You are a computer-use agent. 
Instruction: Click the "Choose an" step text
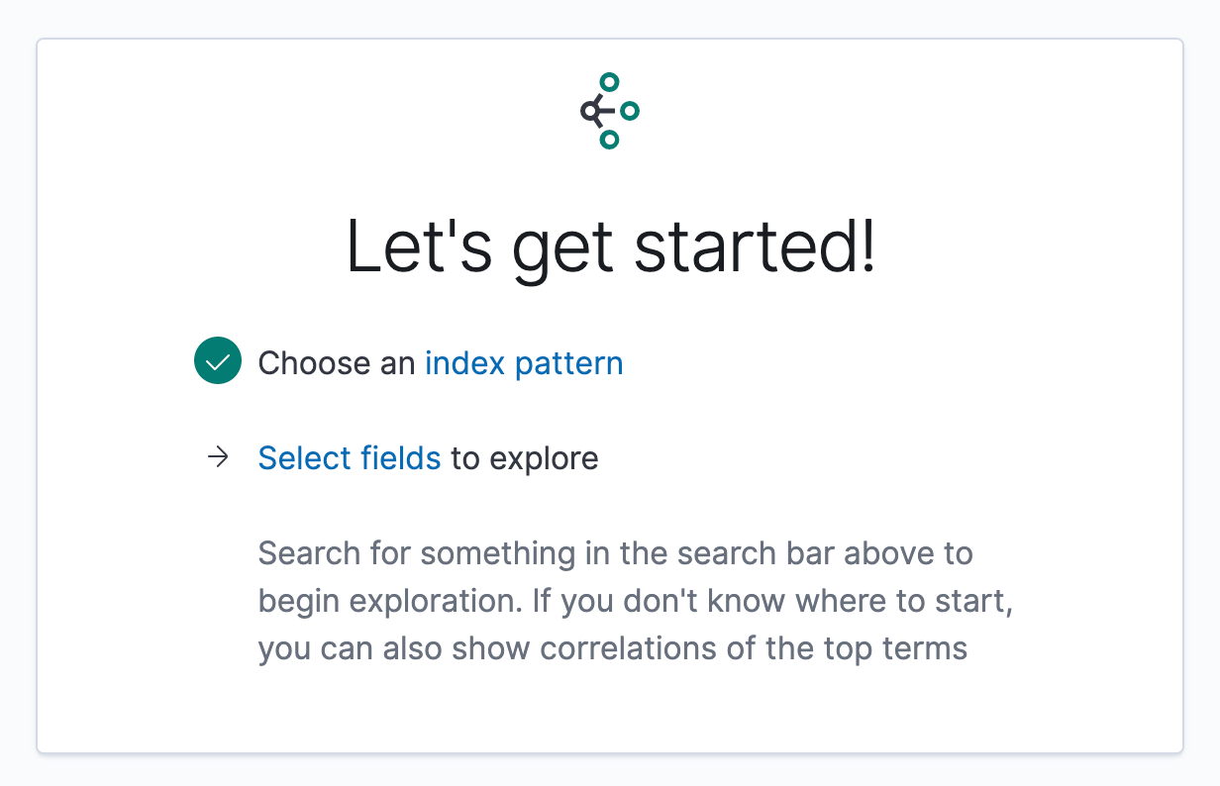[337, 363]
